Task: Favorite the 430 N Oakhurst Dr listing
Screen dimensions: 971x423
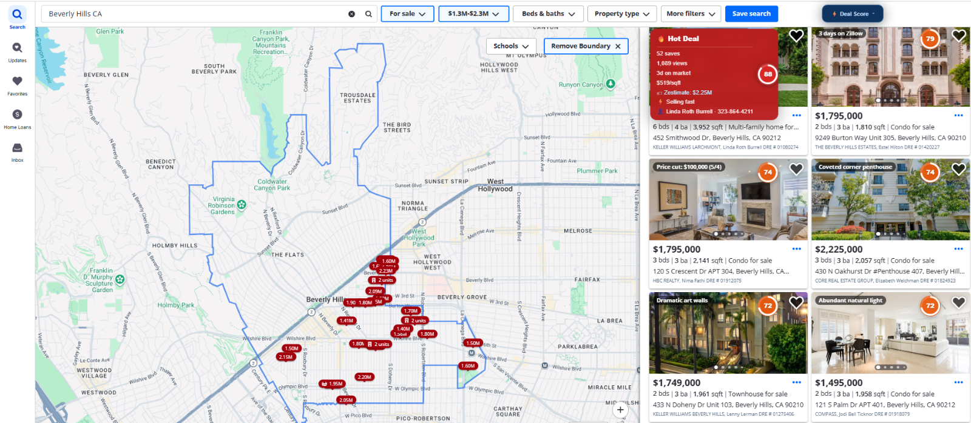Action: (959, 170)
